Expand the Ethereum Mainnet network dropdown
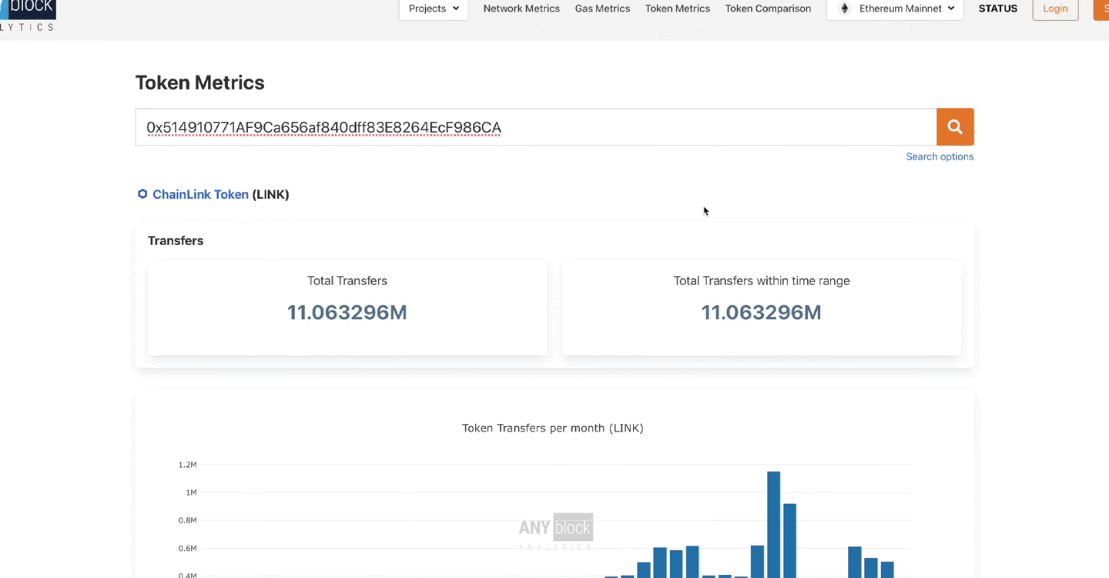The height and width of the screenshot is (578, 1109). pos(895,8)
